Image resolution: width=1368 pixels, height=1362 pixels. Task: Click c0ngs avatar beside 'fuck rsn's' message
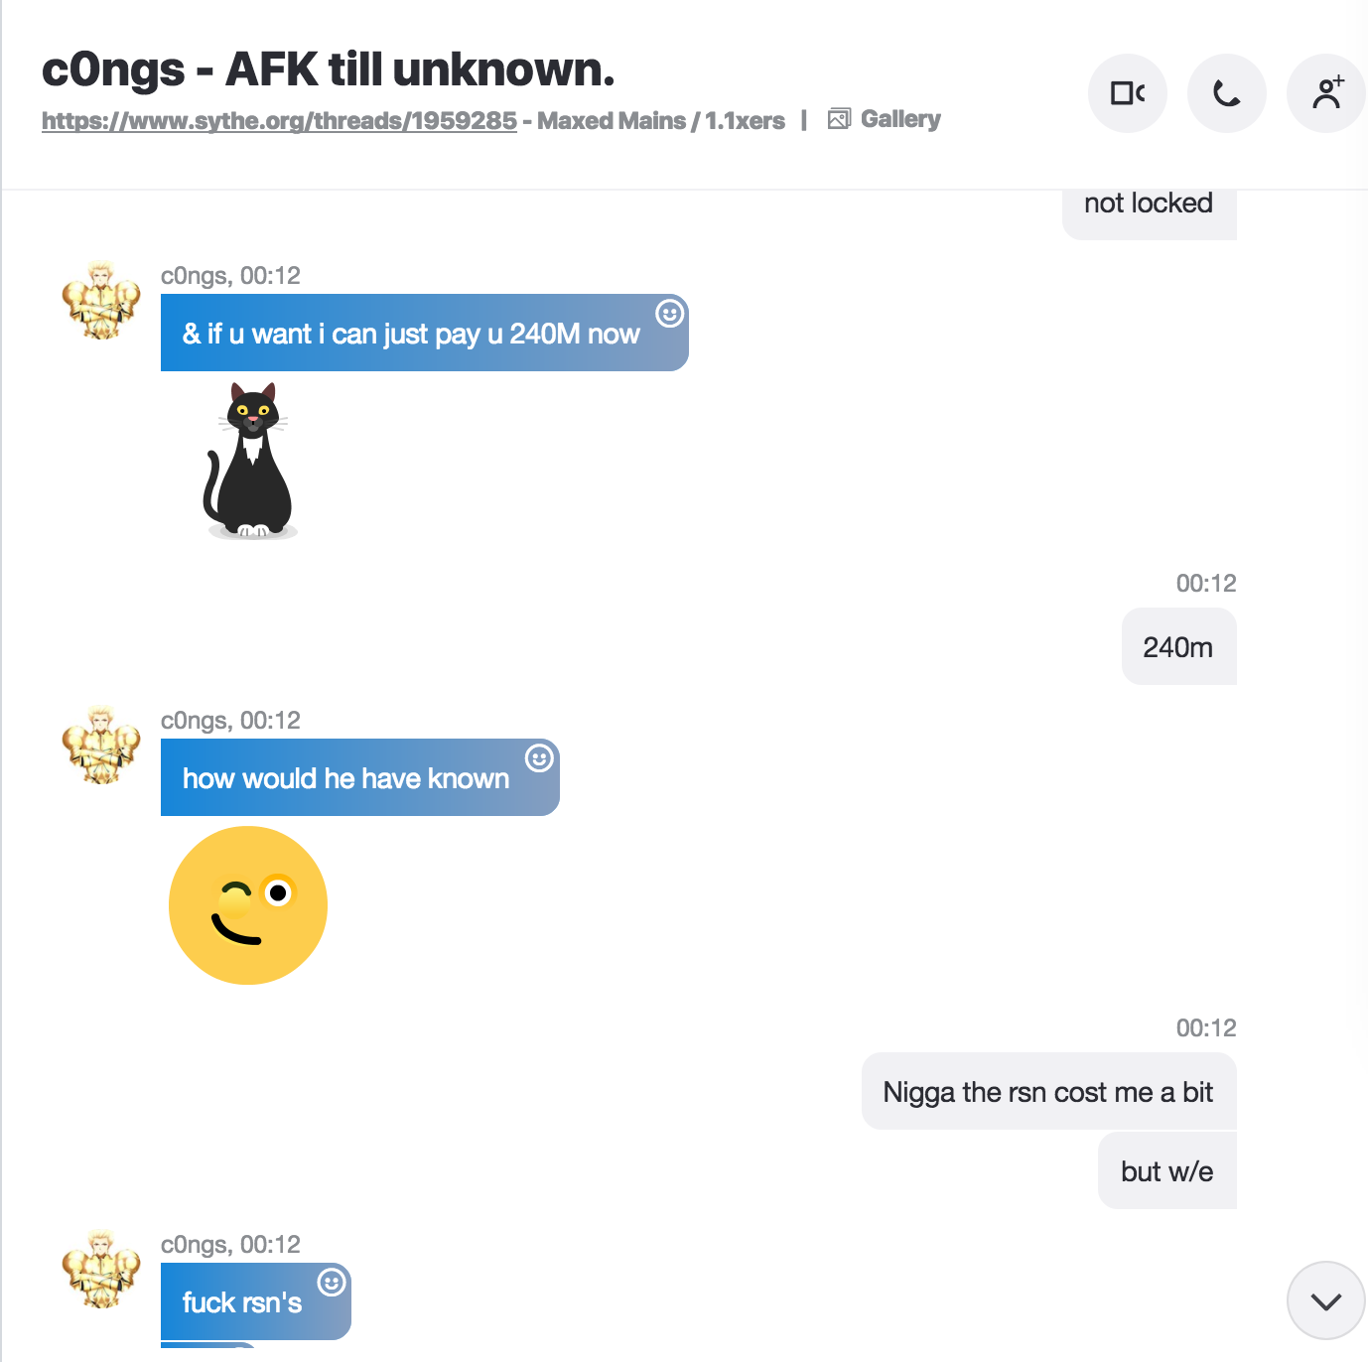coord(101,1269)
